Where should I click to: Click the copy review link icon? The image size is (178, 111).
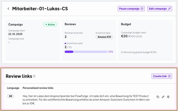[x=158, y=97]
